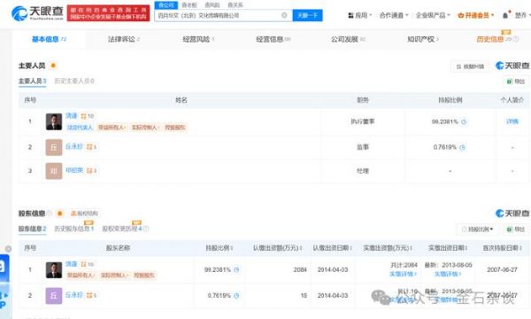Viewport: 531px width, 319px height.
Task: Open the supervisor name link in personnel row 2
Action: (74, 146)
